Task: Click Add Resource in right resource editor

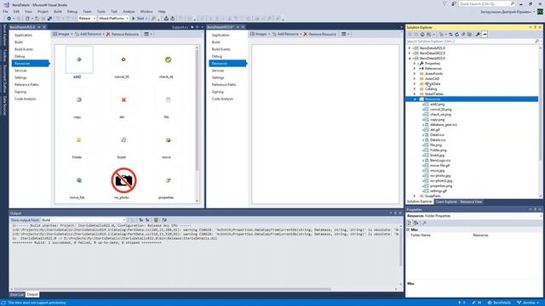Action: coord(286,34)
